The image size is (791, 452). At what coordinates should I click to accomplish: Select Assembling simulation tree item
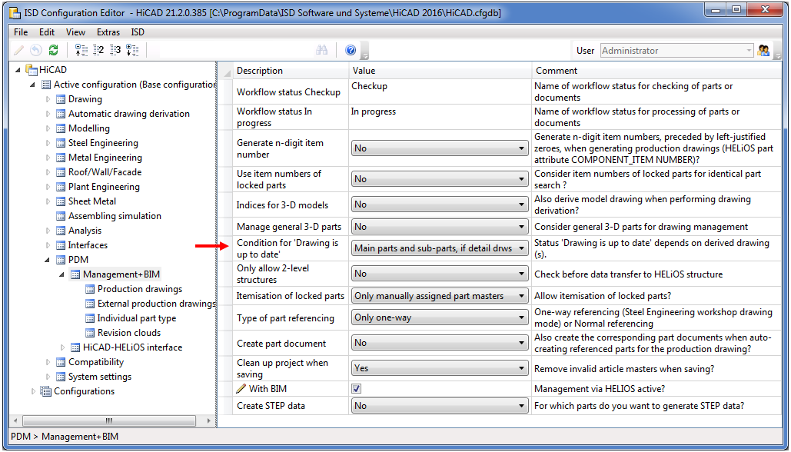(x=115, y=217)
